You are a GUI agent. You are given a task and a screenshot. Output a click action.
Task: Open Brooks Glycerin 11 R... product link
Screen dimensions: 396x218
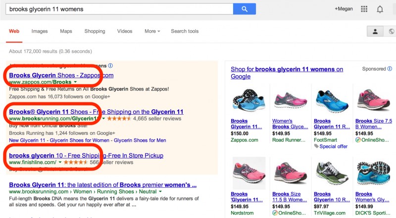pos(332,124)
